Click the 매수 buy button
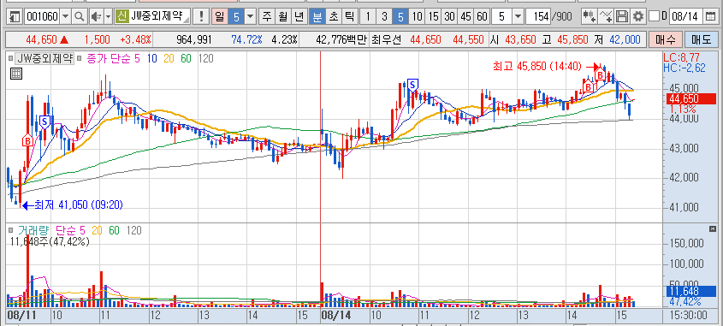Image resolution: width=723 pixels, height=326 pixels. point(665,39)
